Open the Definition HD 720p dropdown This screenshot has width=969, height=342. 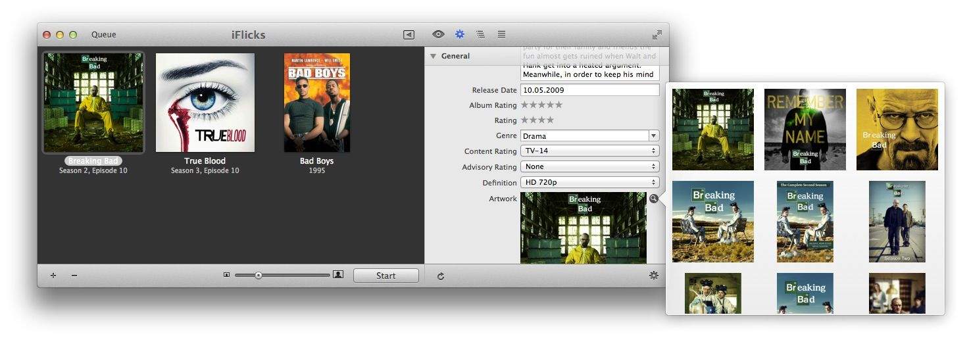click(589, 183)
